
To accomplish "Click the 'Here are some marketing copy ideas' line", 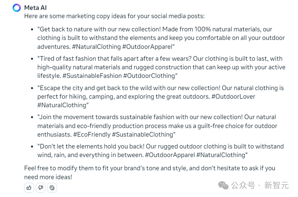I will [115, 16].
